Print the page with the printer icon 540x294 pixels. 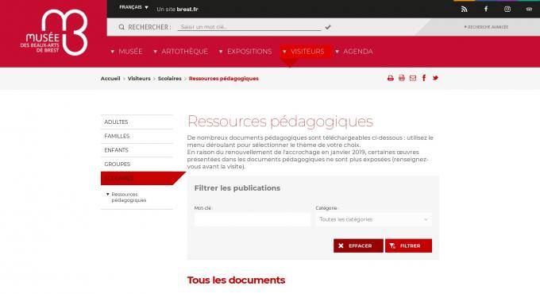(x=390, y=78)
